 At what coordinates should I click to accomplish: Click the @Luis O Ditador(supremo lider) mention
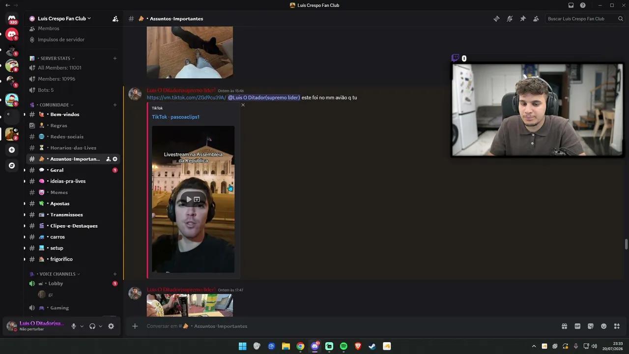[x=264, y=97]
